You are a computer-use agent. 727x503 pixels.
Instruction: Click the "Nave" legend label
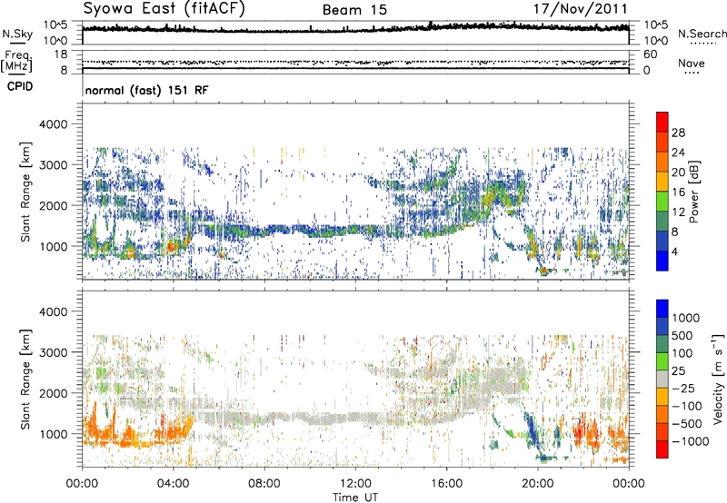pos(691,63)
